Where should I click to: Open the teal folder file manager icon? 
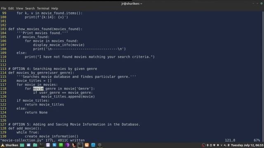(x=35, y=145)
